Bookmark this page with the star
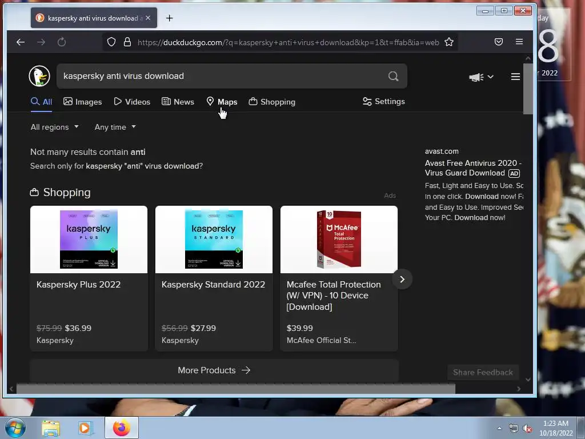This screenshot has height=439, width=585. tap(449, 42)
